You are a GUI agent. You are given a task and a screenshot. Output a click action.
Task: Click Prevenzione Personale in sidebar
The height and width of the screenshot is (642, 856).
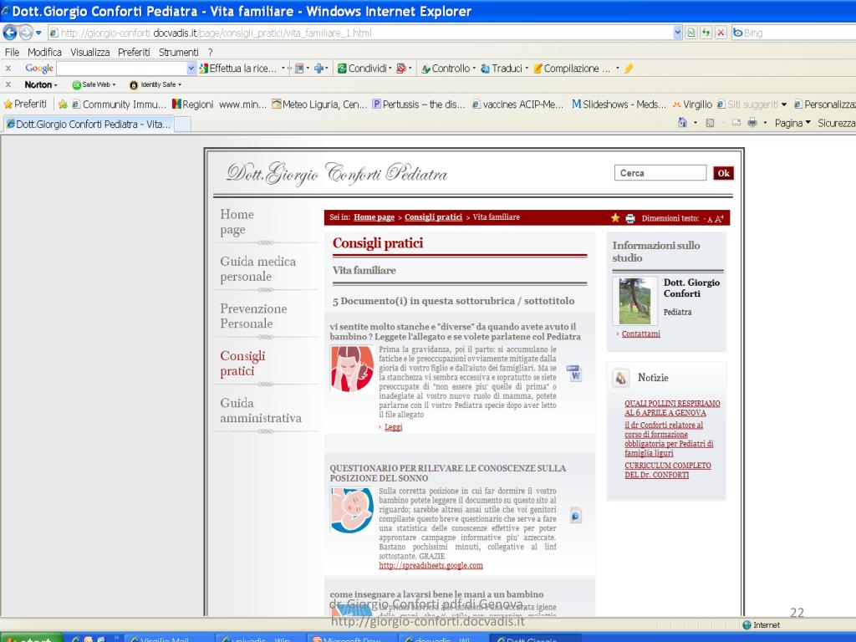(253, 315)
